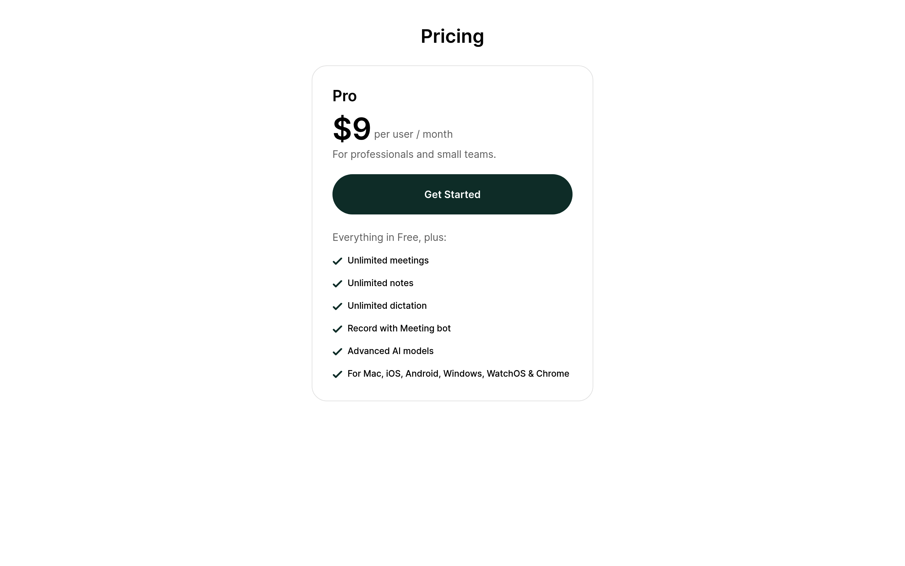Click 'Record with Meeting bot' feature text
This screenshot has height=566, width=905.
399,328
